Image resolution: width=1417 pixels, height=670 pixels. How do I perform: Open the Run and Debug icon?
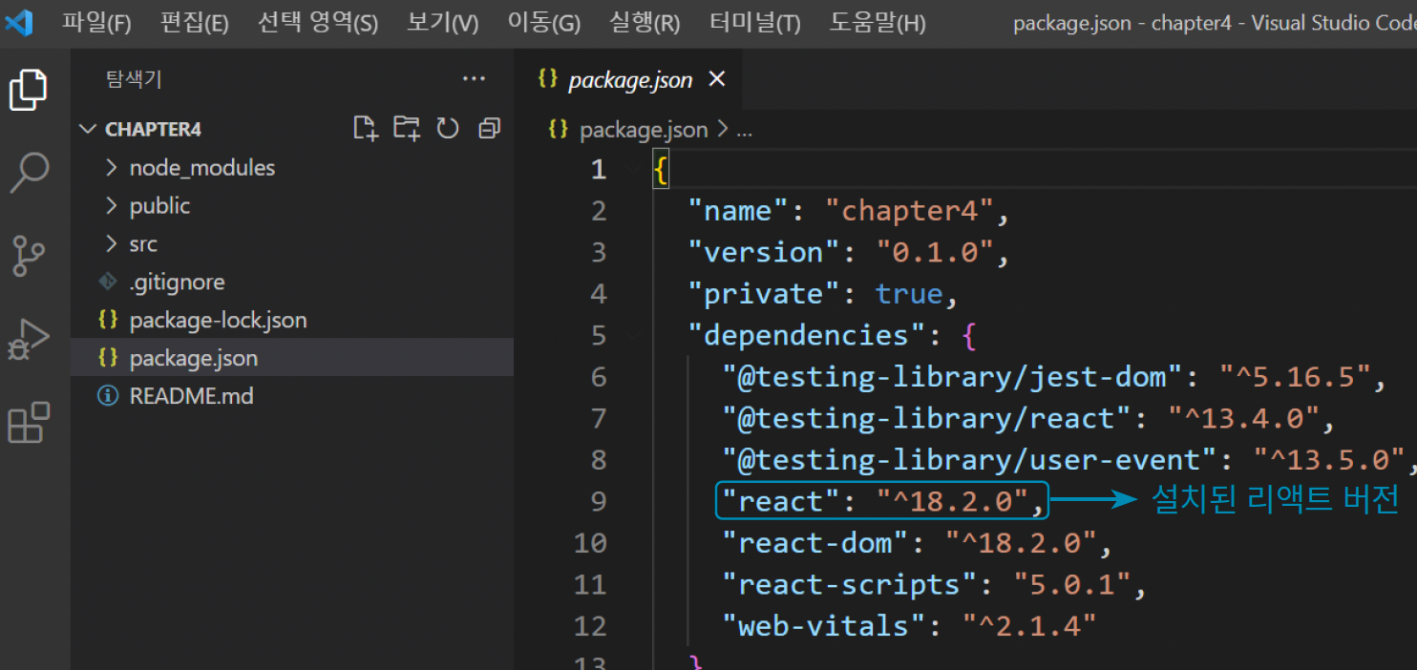point(28,339)
